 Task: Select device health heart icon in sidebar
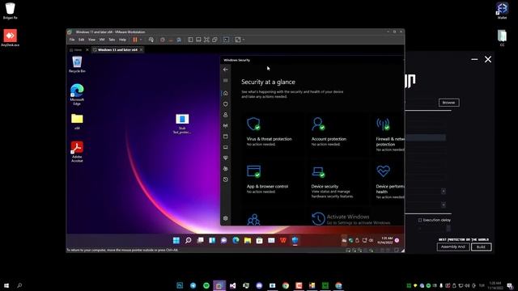tap(226, 158)
